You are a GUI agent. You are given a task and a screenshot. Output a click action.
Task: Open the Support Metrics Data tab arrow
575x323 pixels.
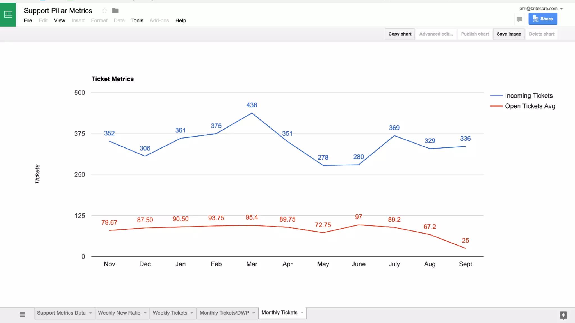90,313
